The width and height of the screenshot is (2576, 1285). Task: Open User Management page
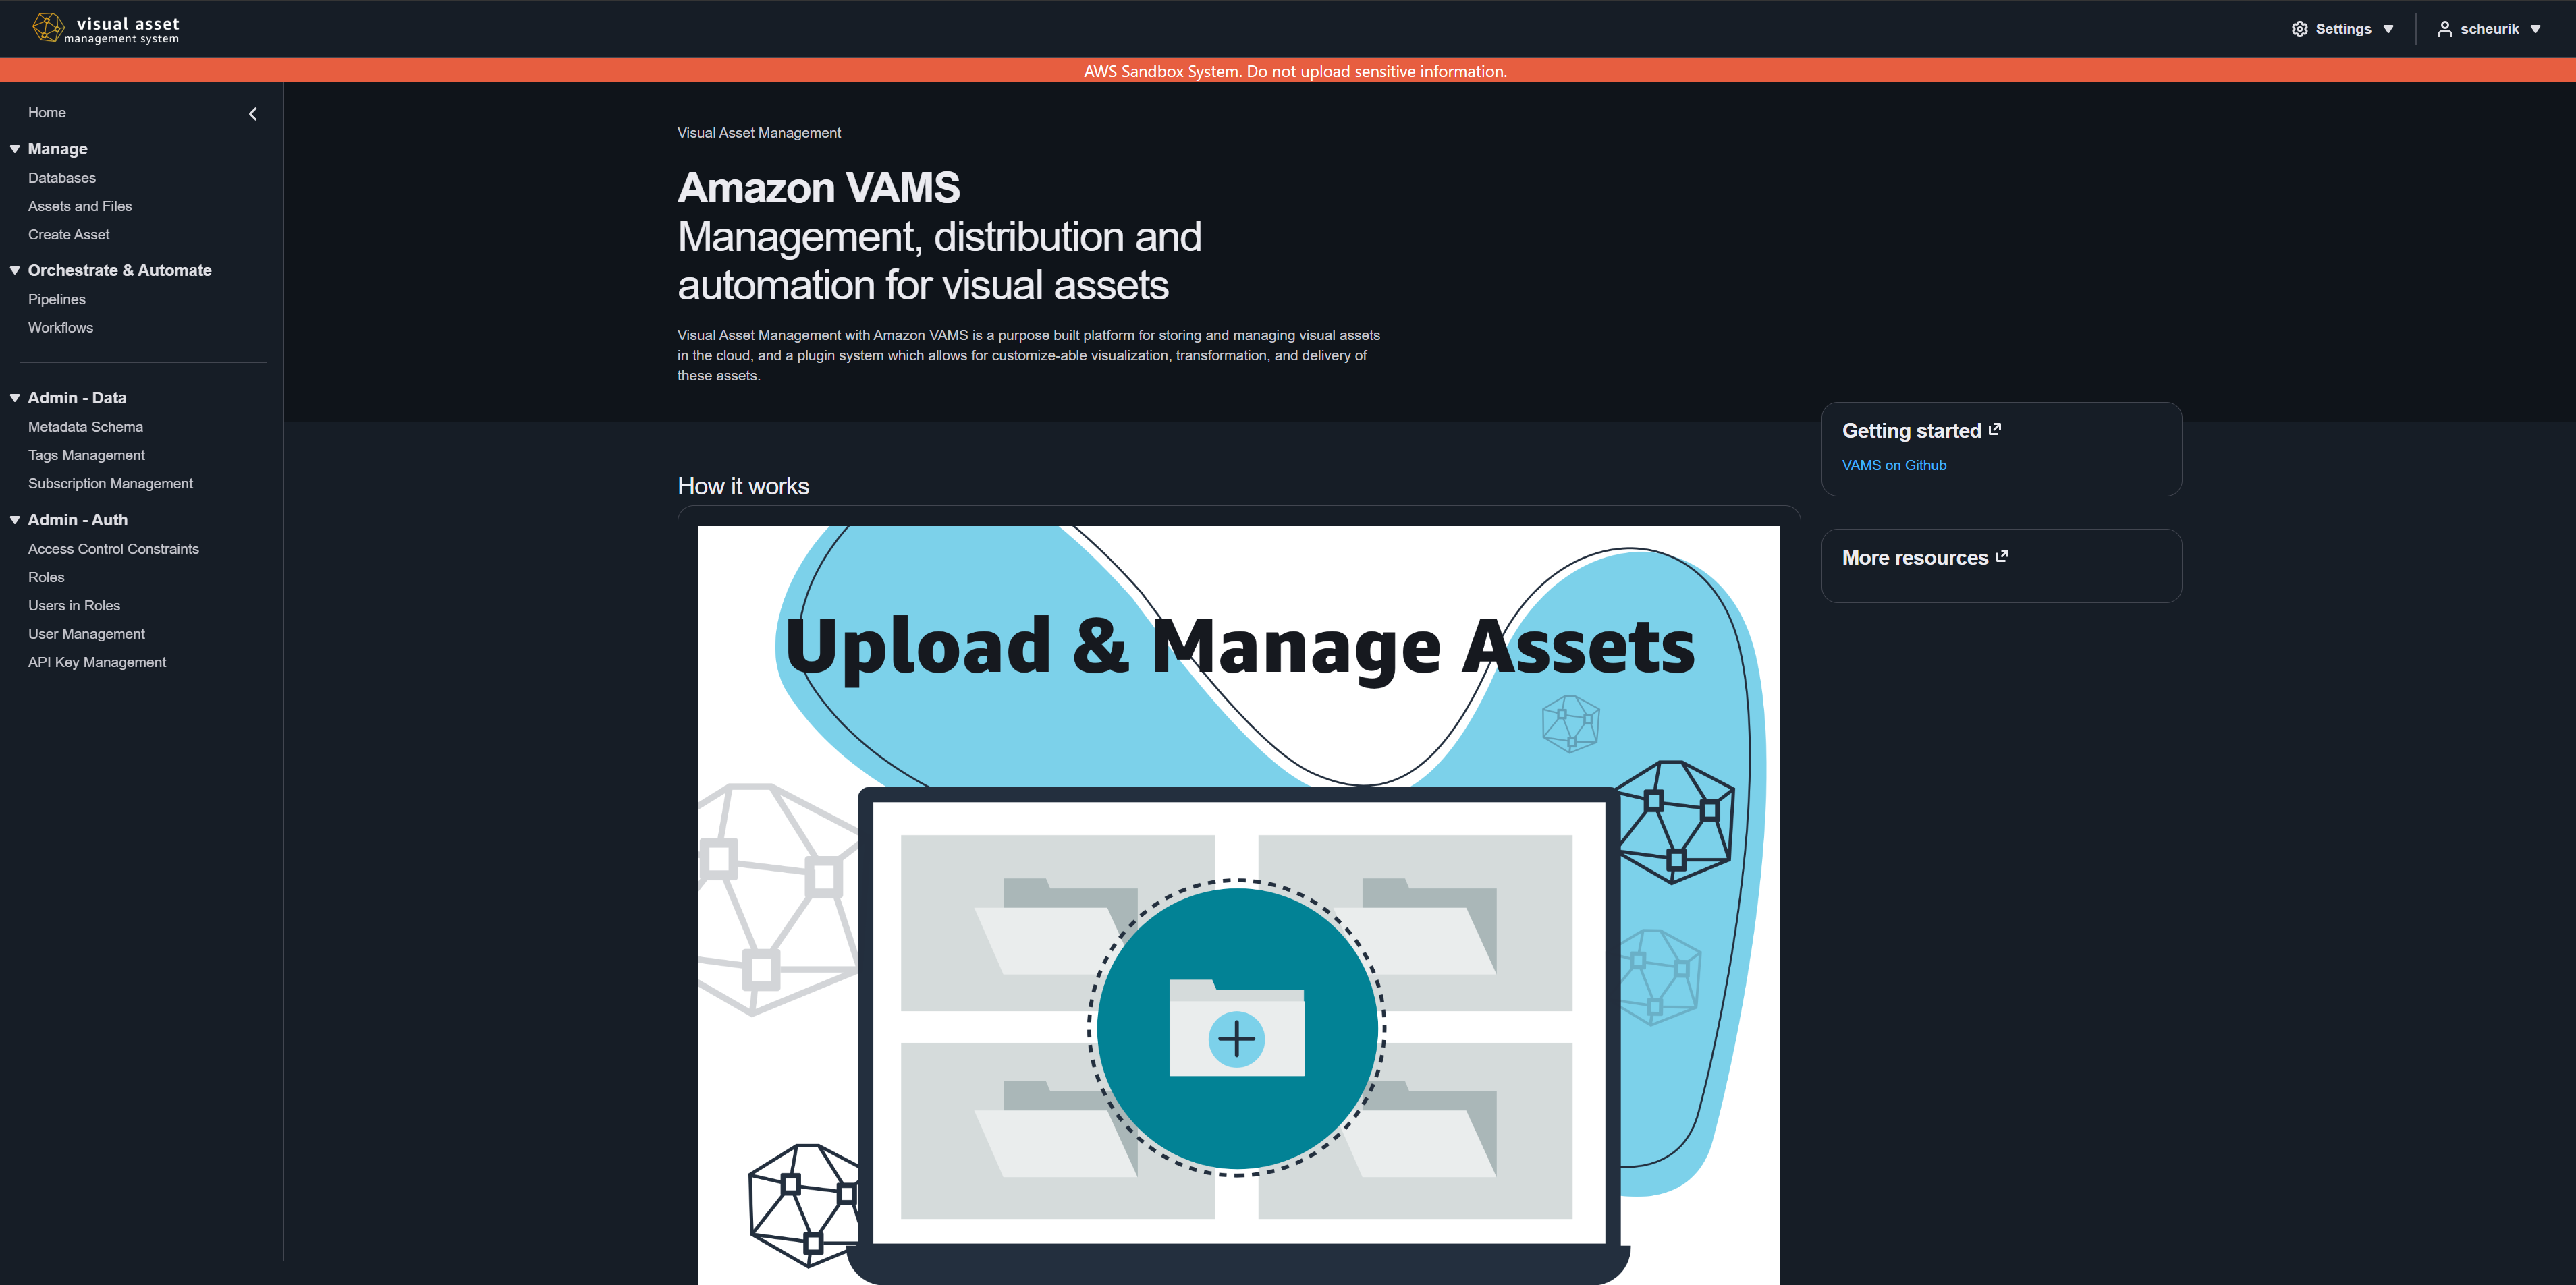[x=87, y=635]
